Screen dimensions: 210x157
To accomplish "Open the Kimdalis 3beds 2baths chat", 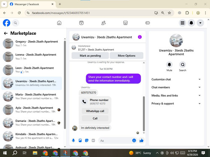I will pos(31,136).
